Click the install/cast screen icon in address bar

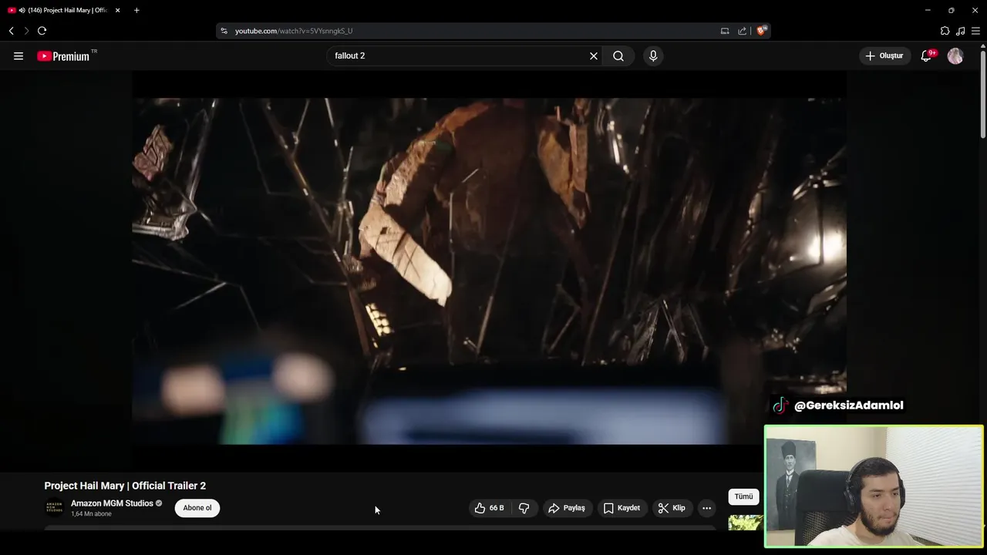coord(725,31)
